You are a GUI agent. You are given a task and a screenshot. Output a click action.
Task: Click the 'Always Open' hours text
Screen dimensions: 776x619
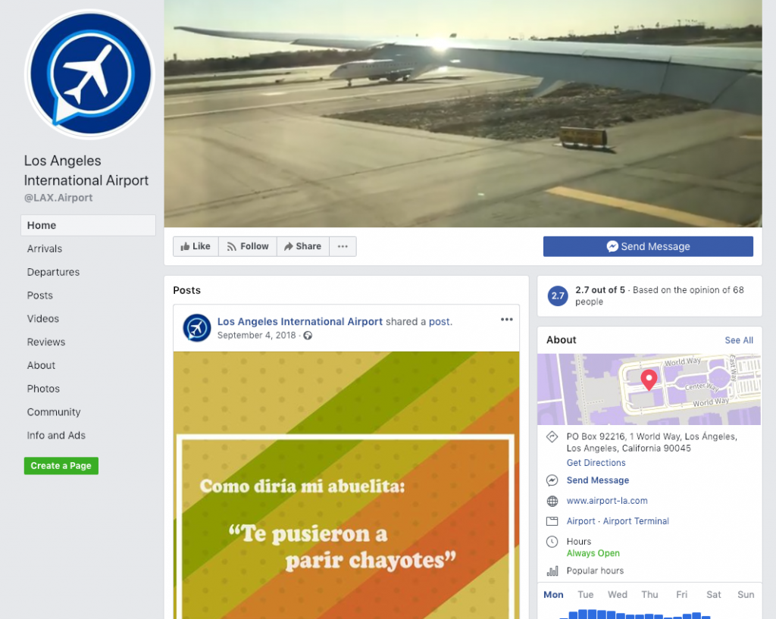(x=593, y=553)
